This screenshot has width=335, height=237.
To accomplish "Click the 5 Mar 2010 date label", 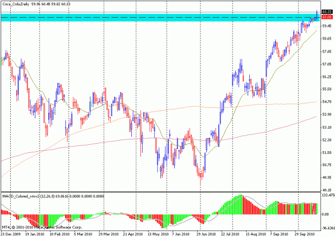I will pos(83,234).
